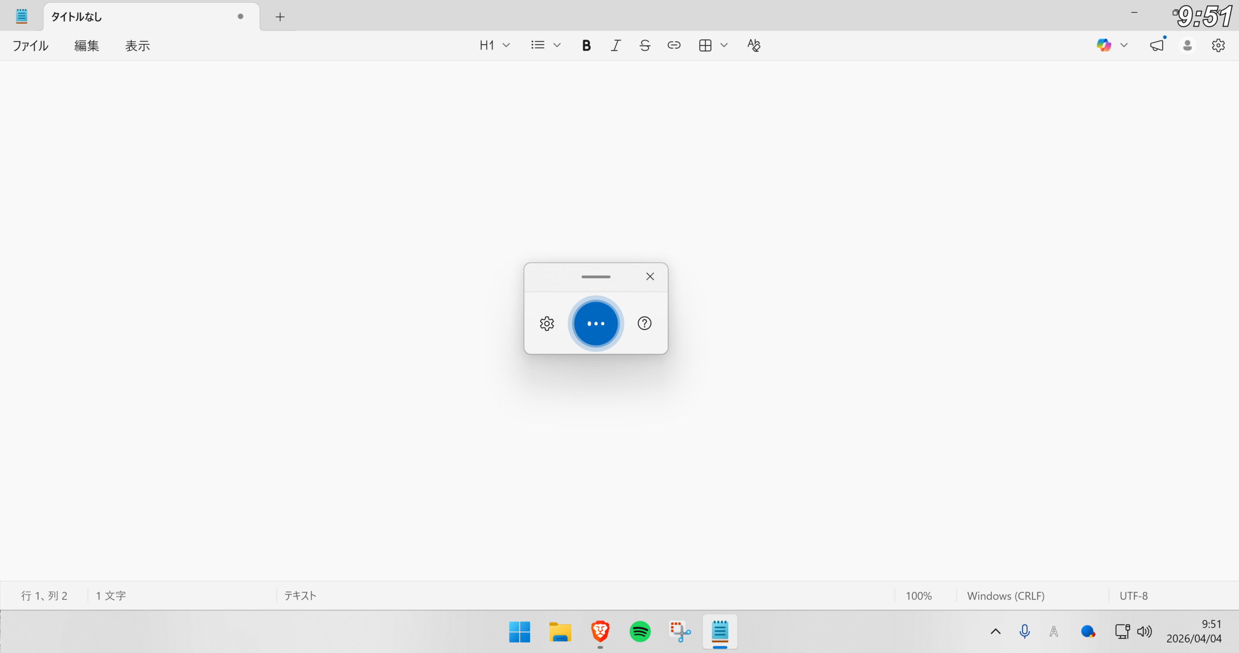This screenshot has height=653, width=1239.
Task: Open the voice typing help icon
Action: [x=644, y=324]
